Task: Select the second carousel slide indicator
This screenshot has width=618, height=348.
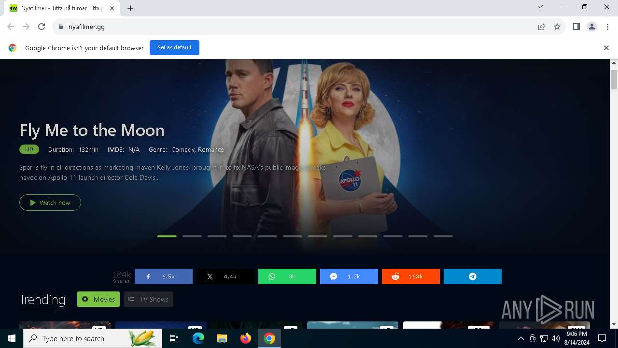Action: pos(192,236)
